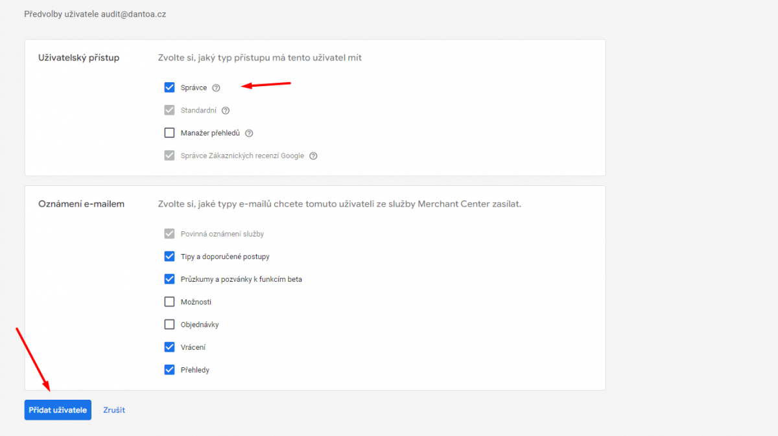Click the Povinná oznámení služby checkbox
The height and width of the screenshot is (436, 778).
(x=170, y=234)
